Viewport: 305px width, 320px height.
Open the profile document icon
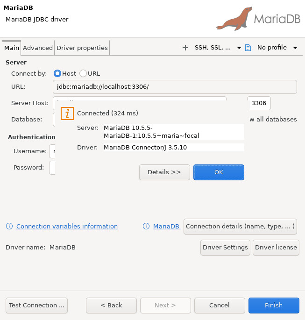click(x=248, y=48)
